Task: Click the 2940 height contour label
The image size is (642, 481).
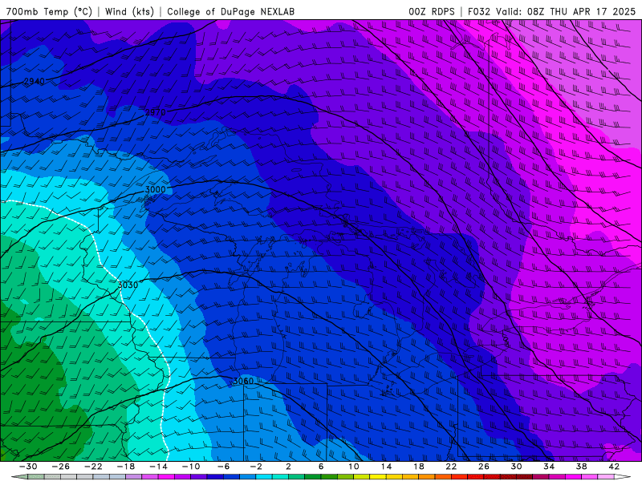Action: click(34, 82)
